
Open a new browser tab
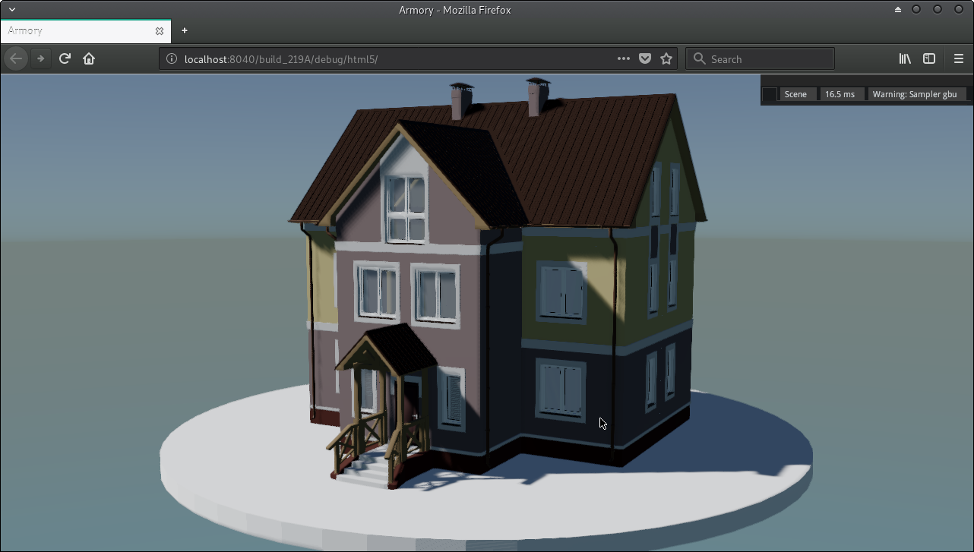[185, 31]
